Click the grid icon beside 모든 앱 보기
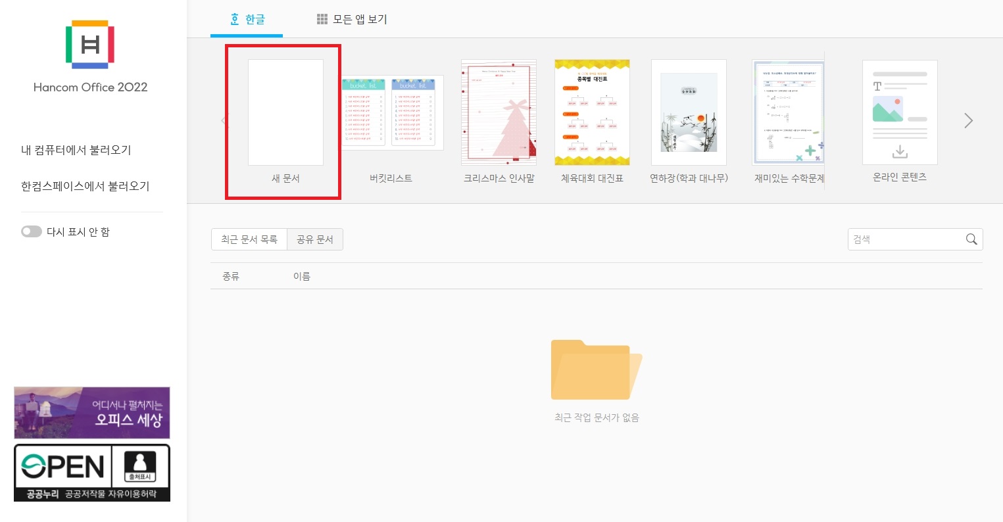The width and height of the screenshot is (1003, 522). pyautogui.click(x=322, y=20)
